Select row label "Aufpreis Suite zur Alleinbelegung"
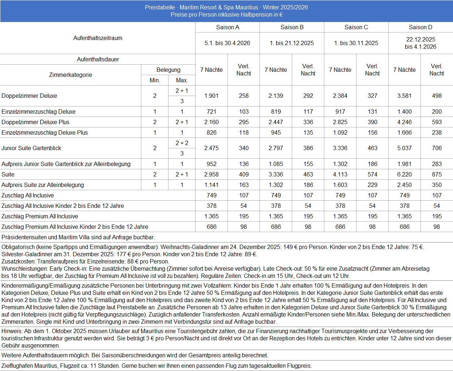Viewport: 453px width, 371px height. 43,185
